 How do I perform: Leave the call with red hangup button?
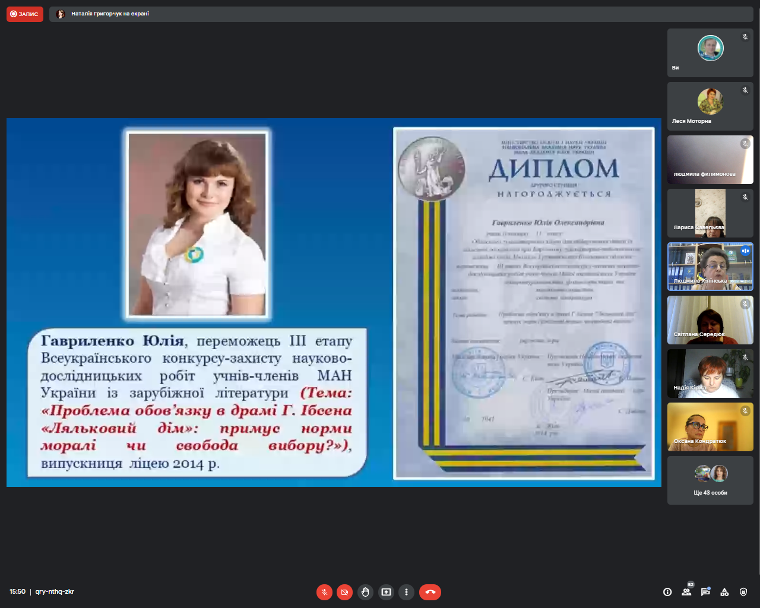(x=430, y=592)
